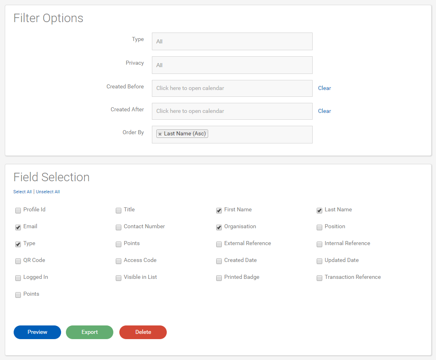The height and width of the screenshot is (360, 436).
Task: Click the red Delete button
Action: click(x=143, y=332)
